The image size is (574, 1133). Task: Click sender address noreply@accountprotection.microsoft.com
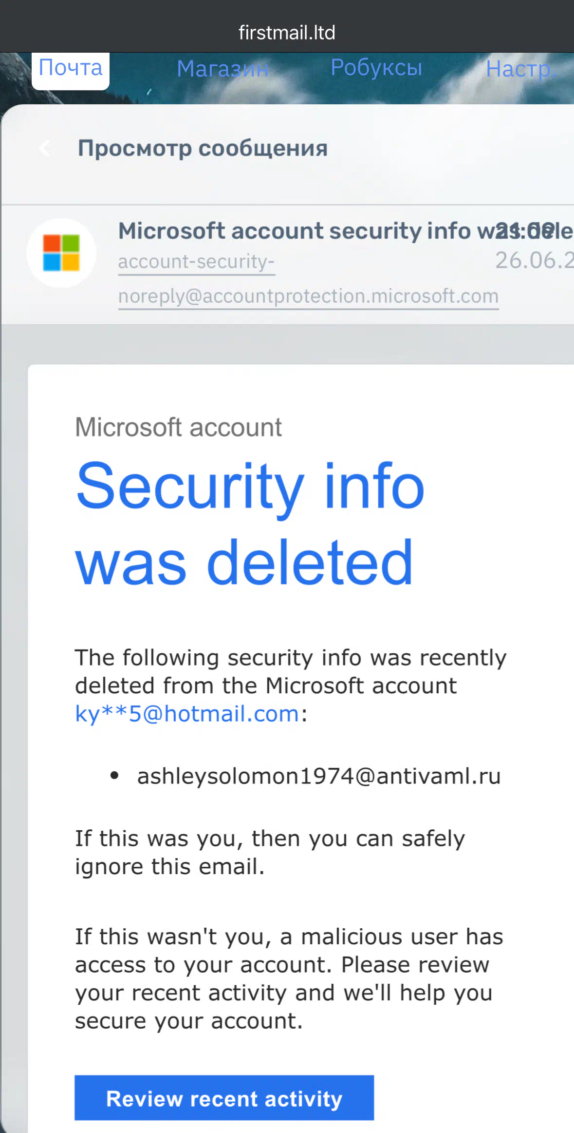[309, 296]
